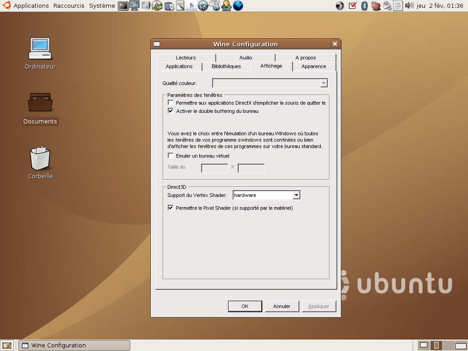Open the Bibliothèques tab
Image resolution: width=468 pixels, height=351 pixels.
pos(226,66)
